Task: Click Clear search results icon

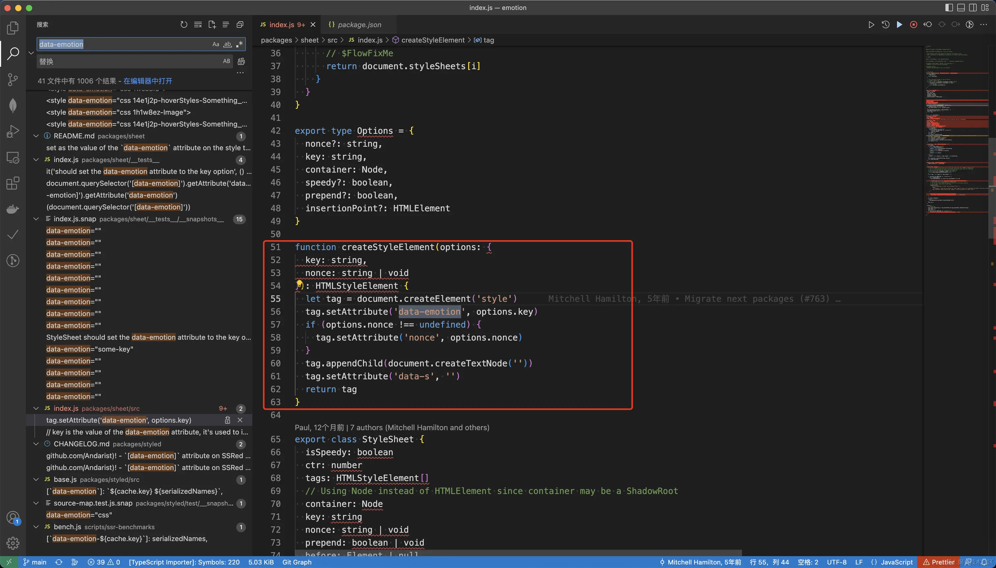Action: pos(198,25)
